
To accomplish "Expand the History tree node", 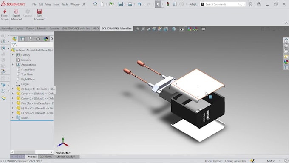I will 13,55.
